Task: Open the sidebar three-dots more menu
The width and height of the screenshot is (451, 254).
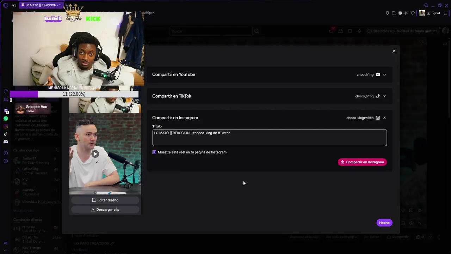Action: click(6, 250)
